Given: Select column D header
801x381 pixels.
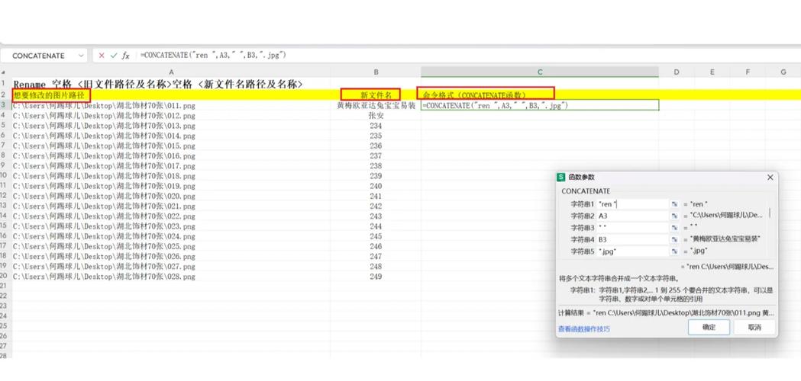Looking at the screenshot, I should (x=676, y=72).
